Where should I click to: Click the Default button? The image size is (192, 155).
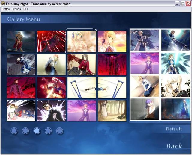pyautogui.click(x=174, y=129)
